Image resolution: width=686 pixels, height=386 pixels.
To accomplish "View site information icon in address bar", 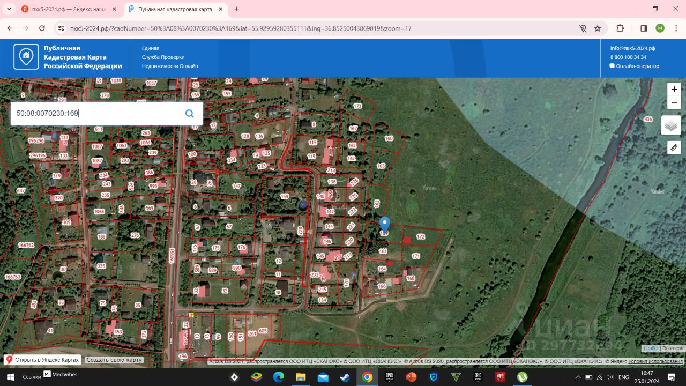I will coord(61,28).
